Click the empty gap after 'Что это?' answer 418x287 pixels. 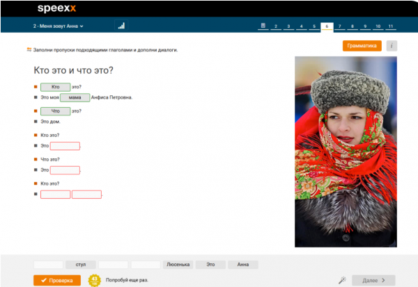pyautogui.click(x=65, y=170)
